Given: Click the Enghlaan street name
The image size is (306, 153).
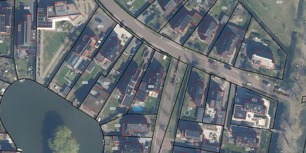Looking at the screenshot, I should click(x=281, y=93).
